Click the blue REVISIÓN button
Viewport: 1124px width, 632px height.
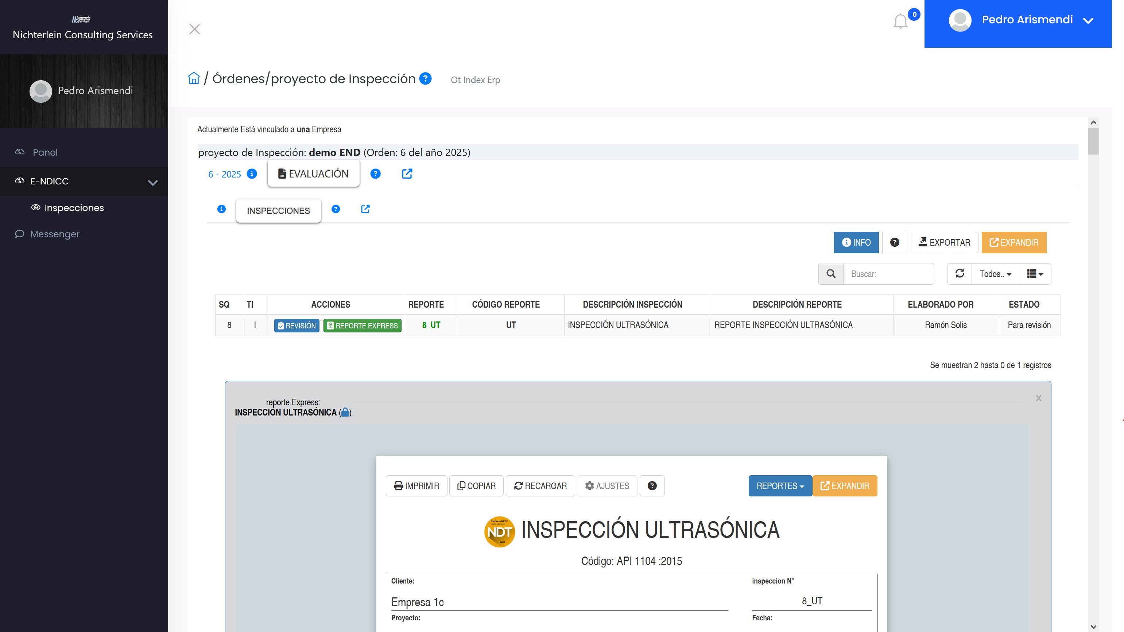297,325
